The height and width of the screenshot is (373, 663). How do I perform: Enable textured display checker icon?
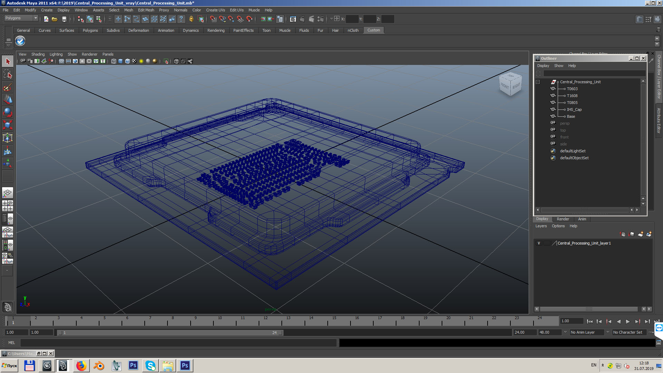tap(134, 61)
